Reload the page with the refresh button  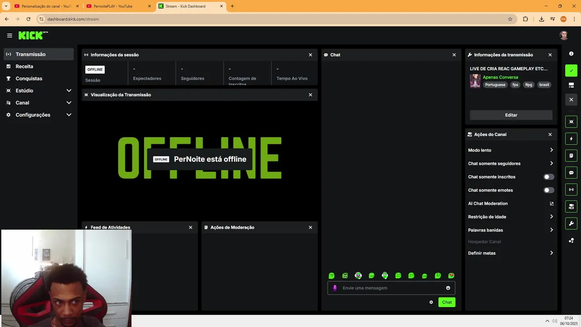point(28,19)
